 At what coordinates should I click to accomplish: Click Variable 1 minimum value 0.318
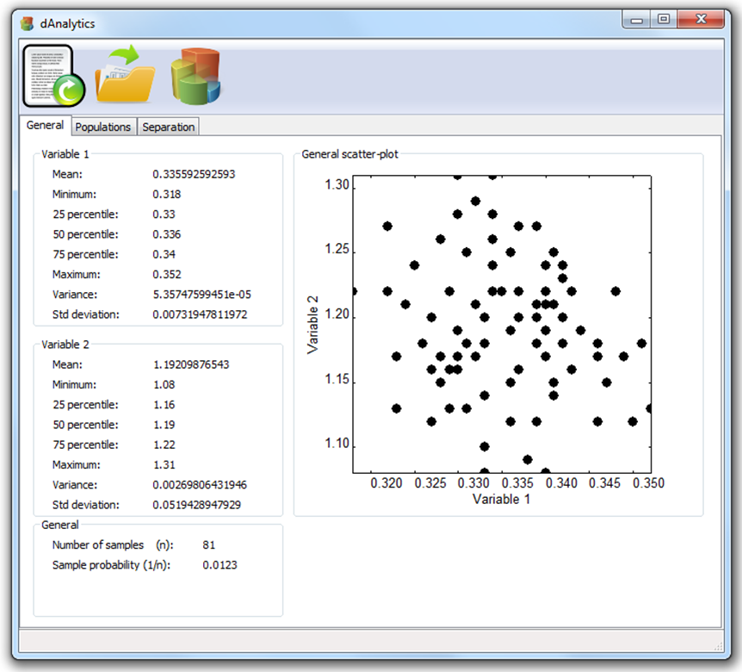click(x=167, y=194)
